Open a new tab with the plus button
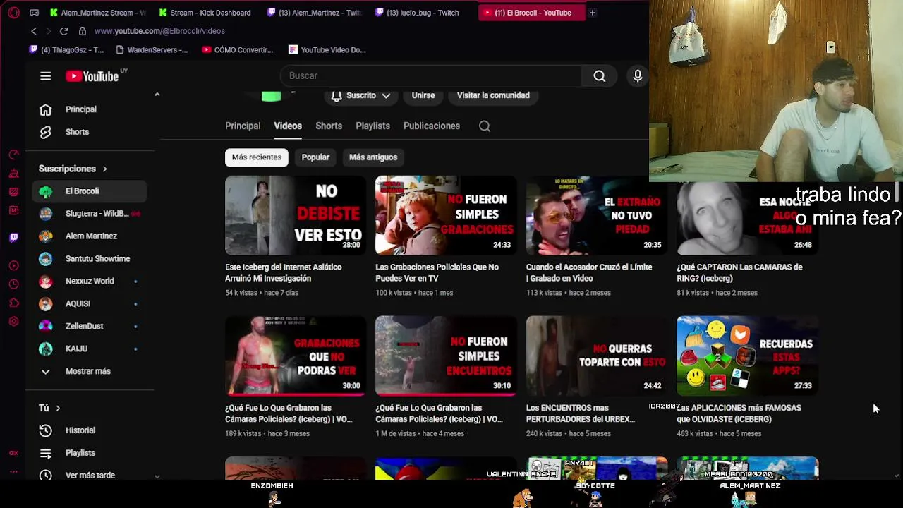Viewport: 903px width, 508px height. pyautogui.click(x=592, y=13)
